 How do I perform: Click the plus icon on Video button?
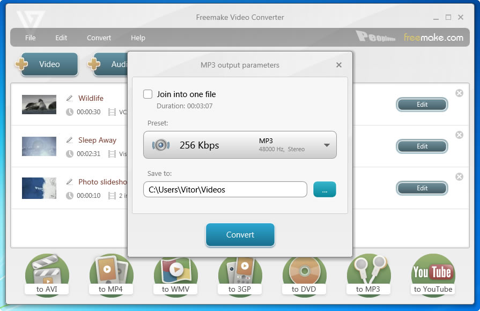point(22,64)
